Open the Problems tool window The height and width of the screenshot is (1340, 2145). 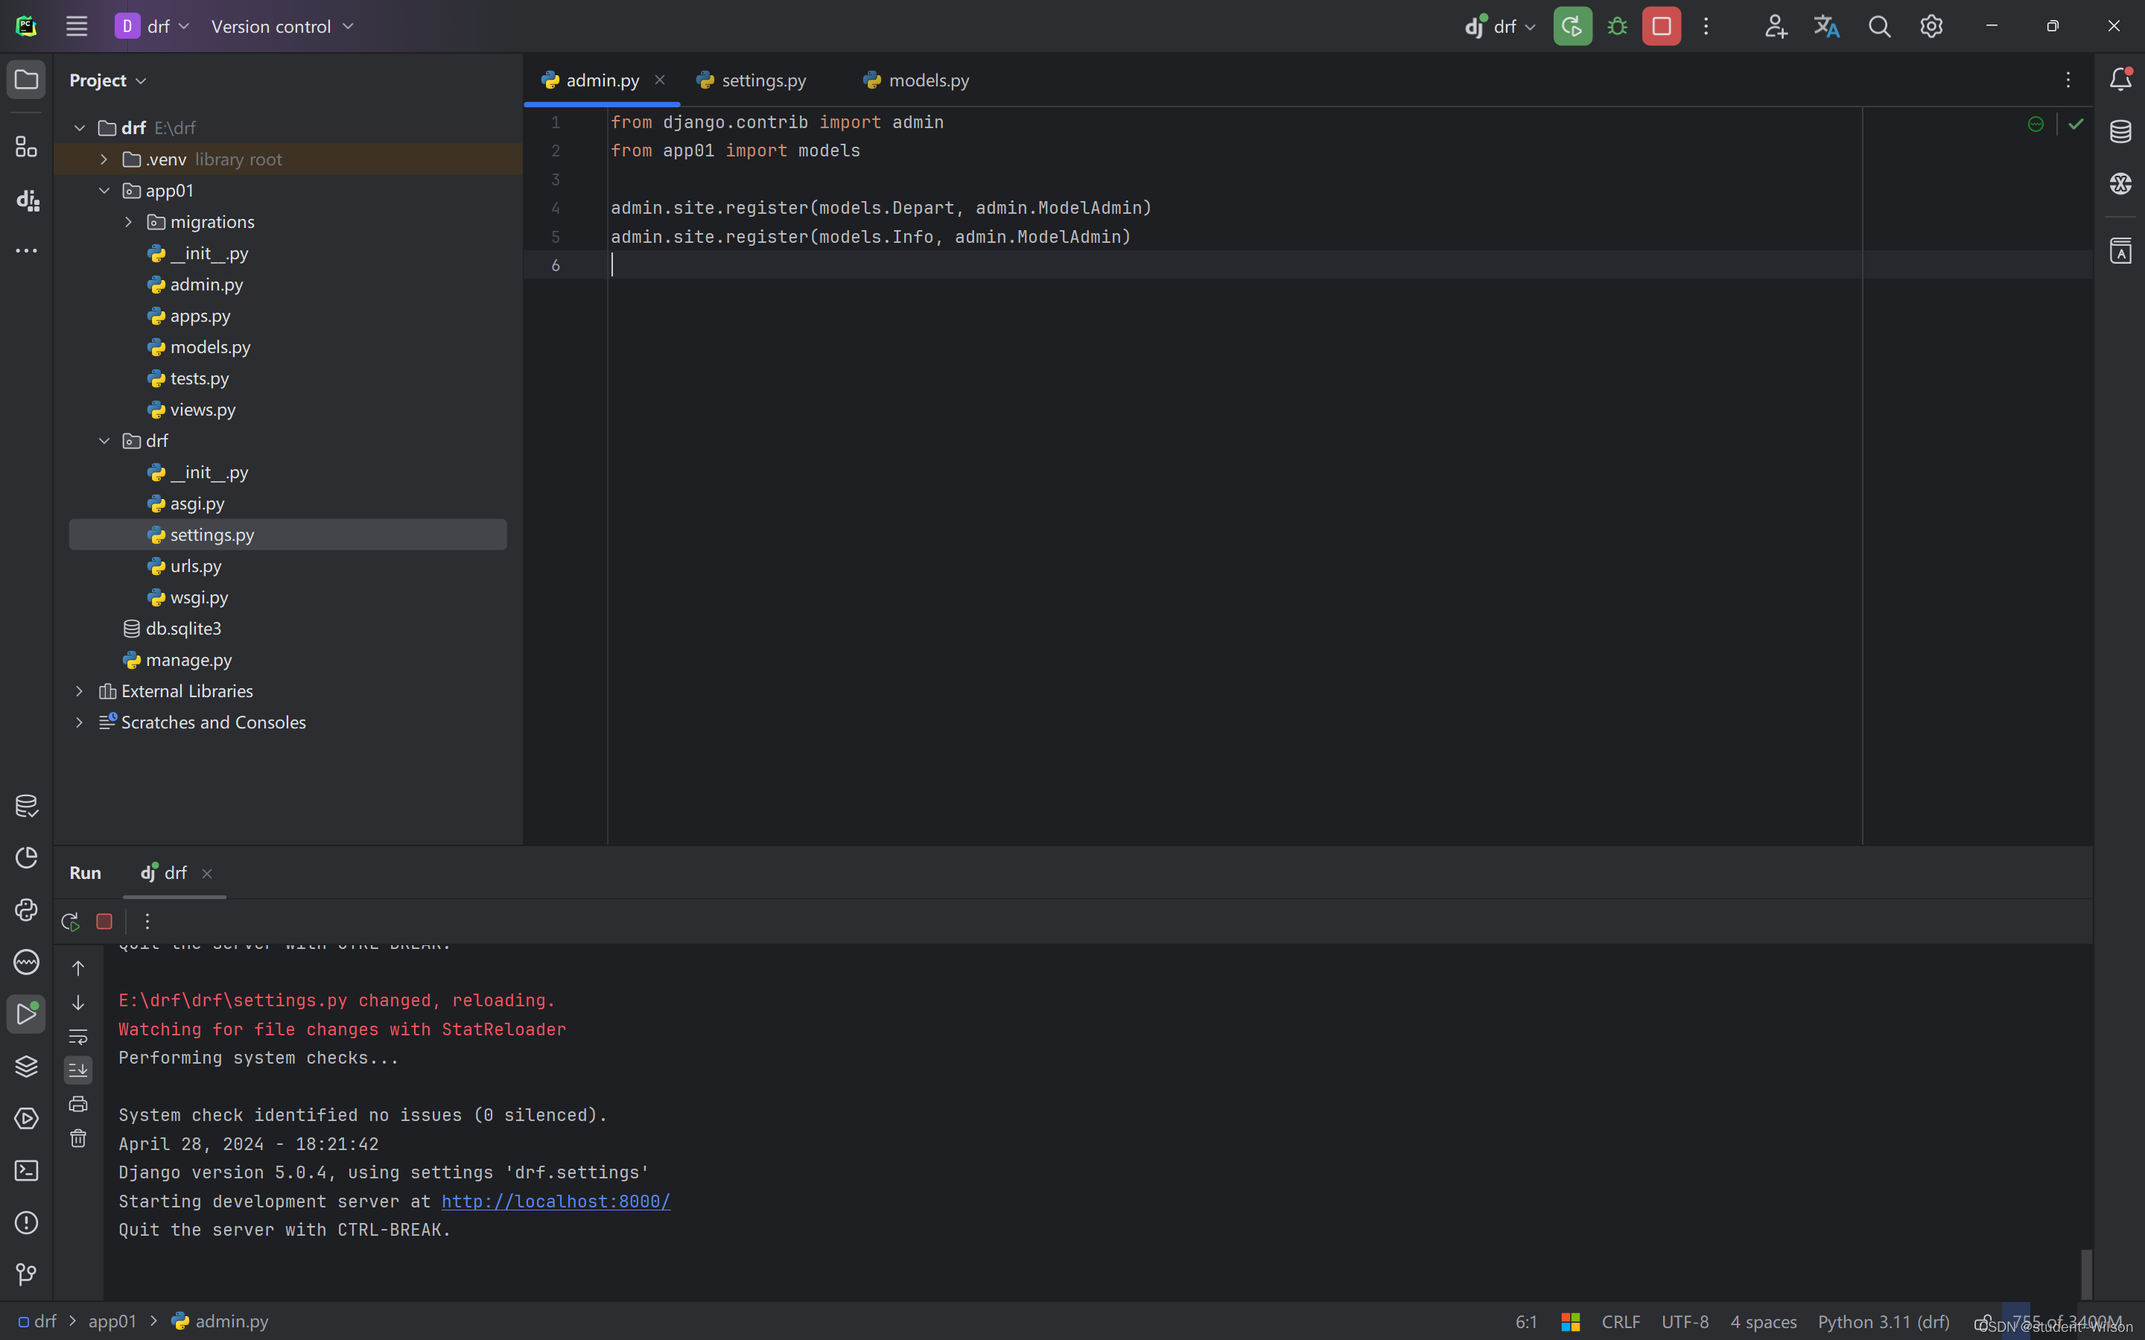[25, 1222]
